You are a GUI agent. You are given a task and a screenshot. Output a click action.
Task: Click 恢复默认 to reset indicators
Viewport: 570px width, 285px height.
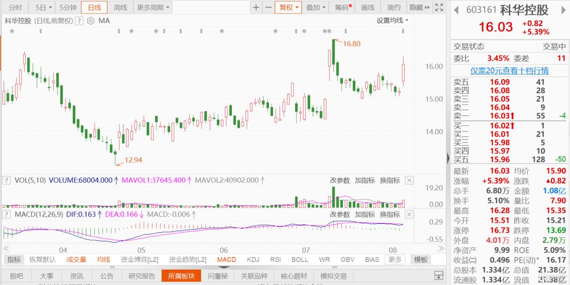click(42, 260)
